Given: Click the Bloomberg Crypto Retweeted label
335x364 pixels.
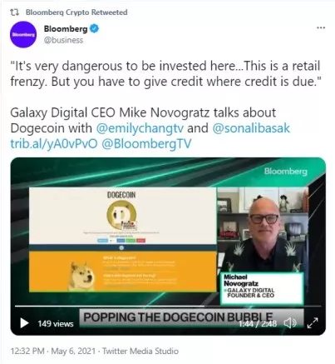Looking at the screenshot, I should 76,12.
